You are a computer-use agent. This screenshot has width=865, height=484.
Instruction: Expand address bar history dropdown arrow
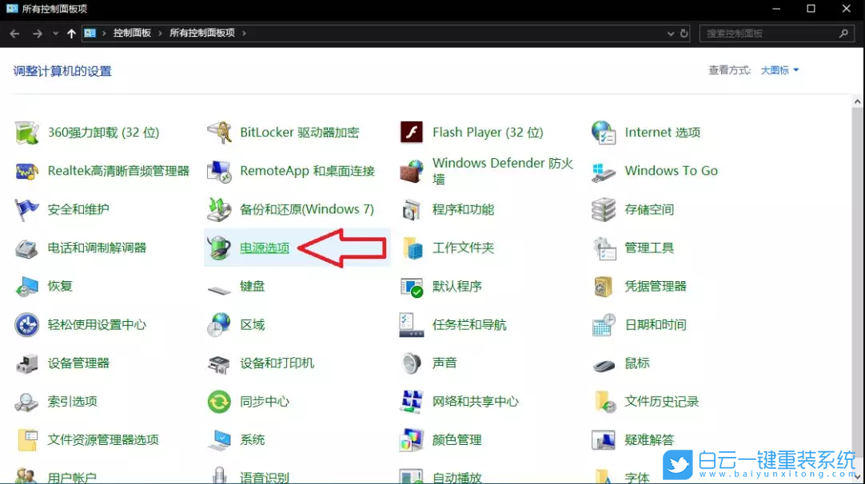click(671, 34)
